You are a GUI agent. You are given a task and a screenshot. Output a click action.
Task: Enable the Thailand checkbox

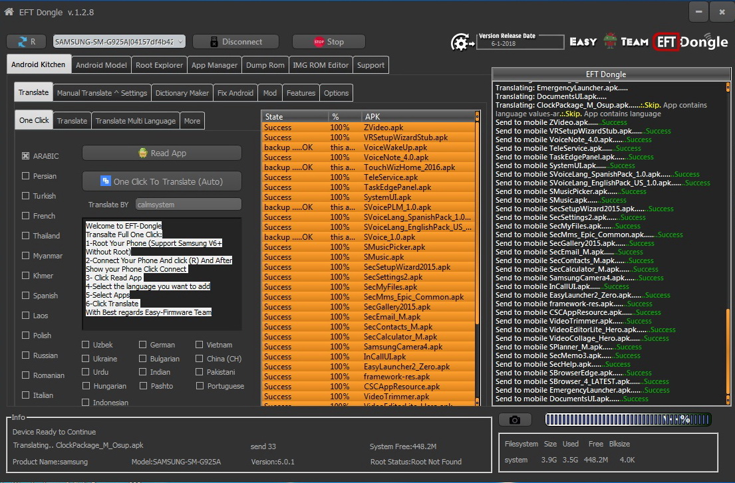(x=26, y=235)
